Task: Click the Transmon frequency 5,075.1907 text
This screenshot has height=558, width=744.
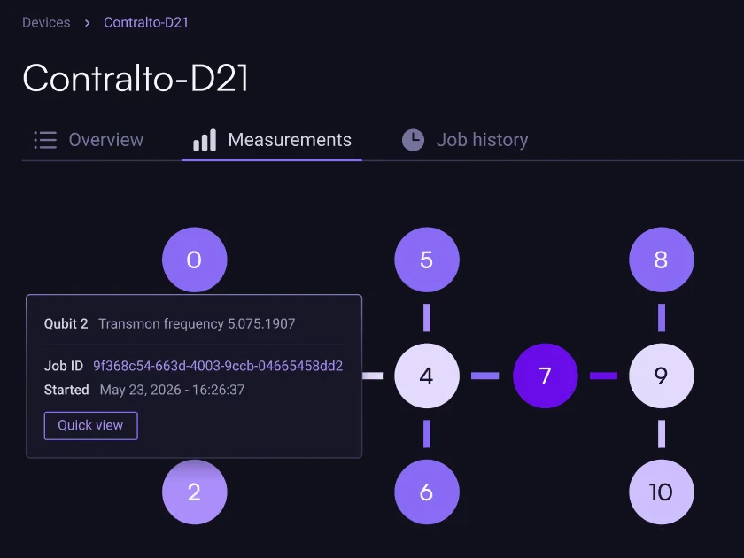Action: 197,323
